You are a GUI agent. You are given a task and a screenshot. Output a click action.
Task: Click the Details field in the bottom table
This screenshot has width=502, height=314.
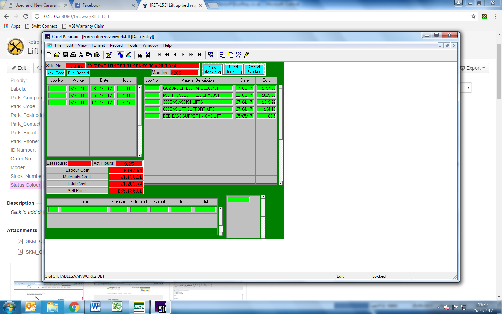[84, 209]
